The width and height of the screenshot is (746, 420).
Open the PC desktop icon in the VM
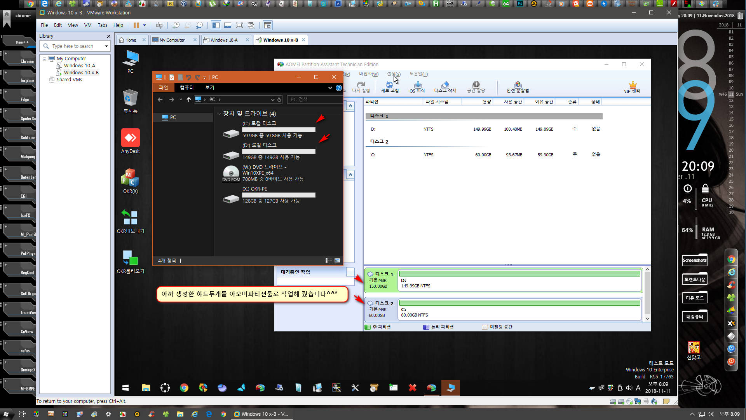click(131, 61)
